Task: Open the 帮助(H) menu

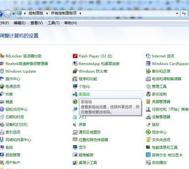Action: point(70,23)
